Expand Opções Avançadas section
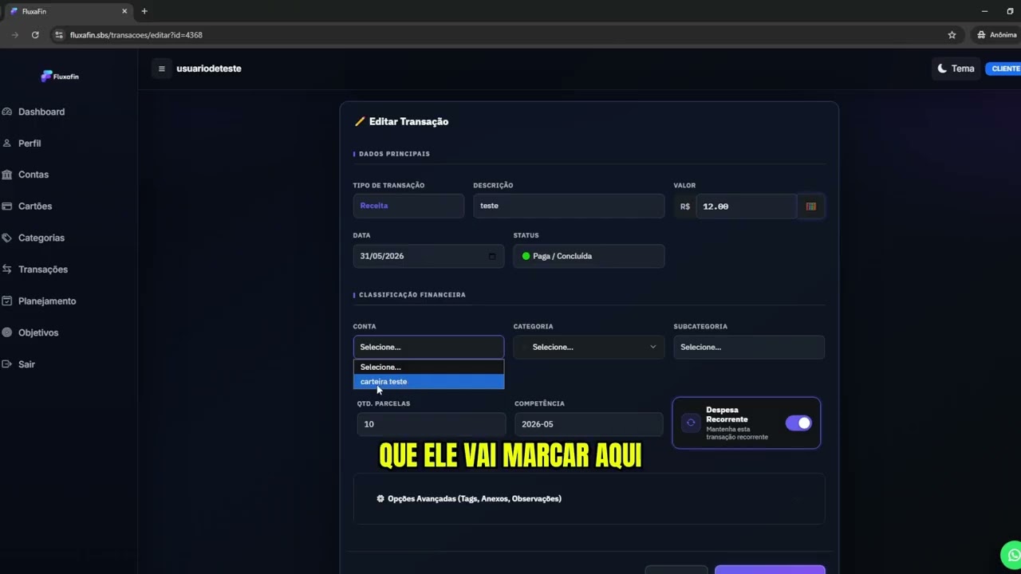This screenshot has width=1021, height=574. (589, 499)
